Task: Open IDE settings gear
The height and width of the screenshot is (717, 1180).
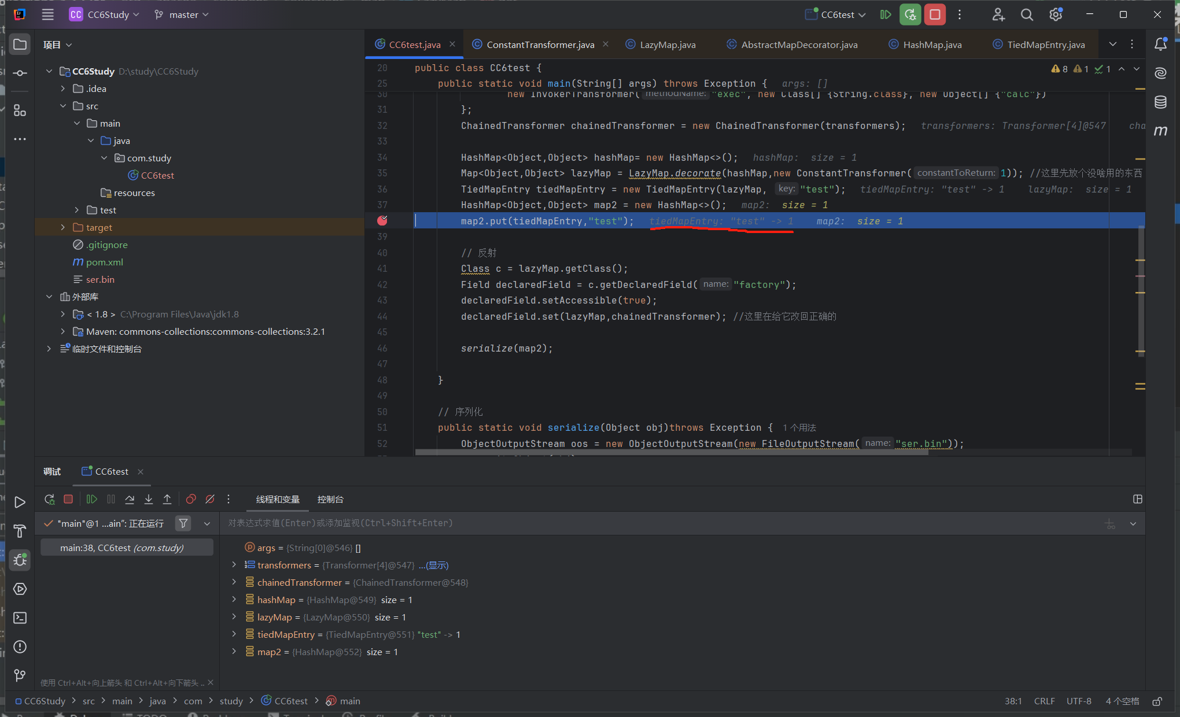Action: tap(1056, 14)
